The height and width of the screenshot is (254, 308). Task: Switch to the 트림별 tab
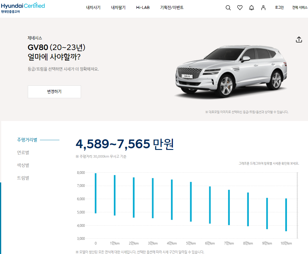(23, 178)
